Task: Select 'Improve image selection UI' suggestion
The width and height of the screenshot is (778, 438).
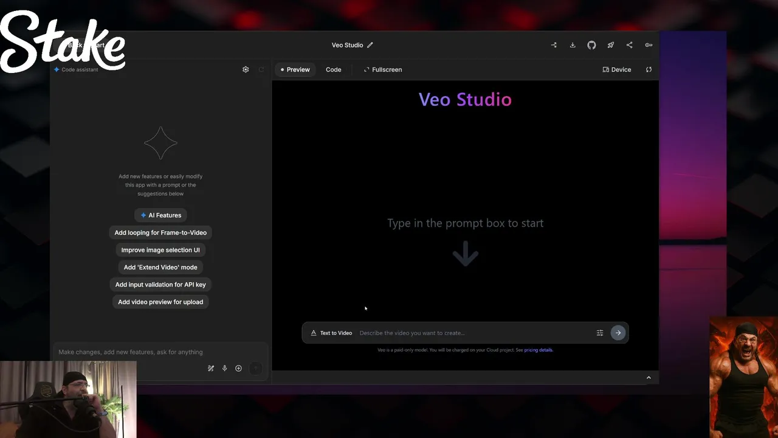Action: tap(160, 250)
